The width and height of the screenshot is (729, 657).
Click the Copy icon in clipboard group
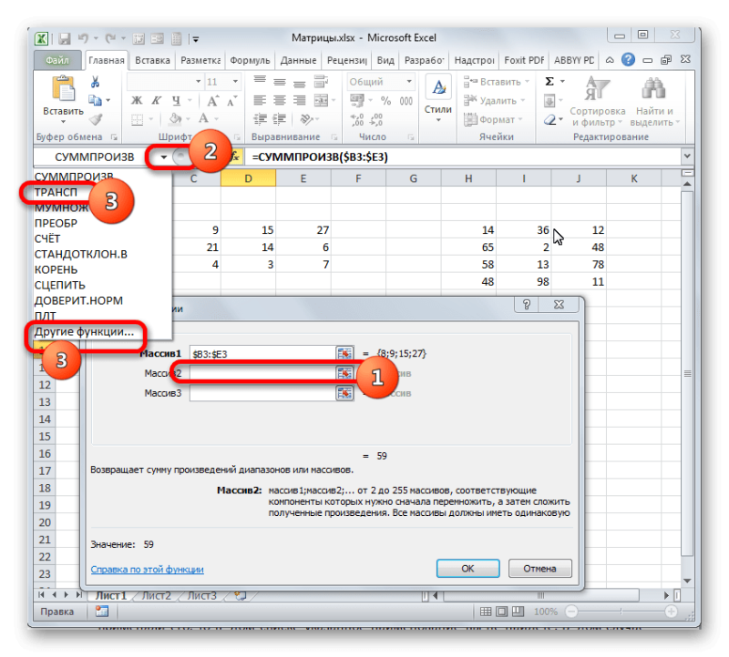tap(96, 100)
